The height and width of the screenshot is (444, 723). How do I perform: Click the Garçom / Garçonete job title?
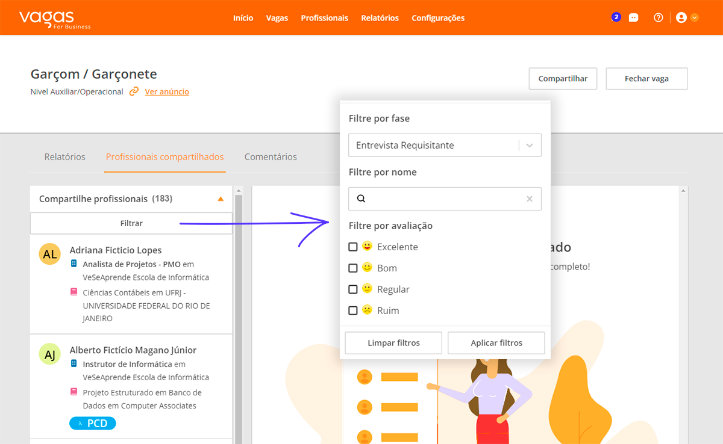[94, 75]
